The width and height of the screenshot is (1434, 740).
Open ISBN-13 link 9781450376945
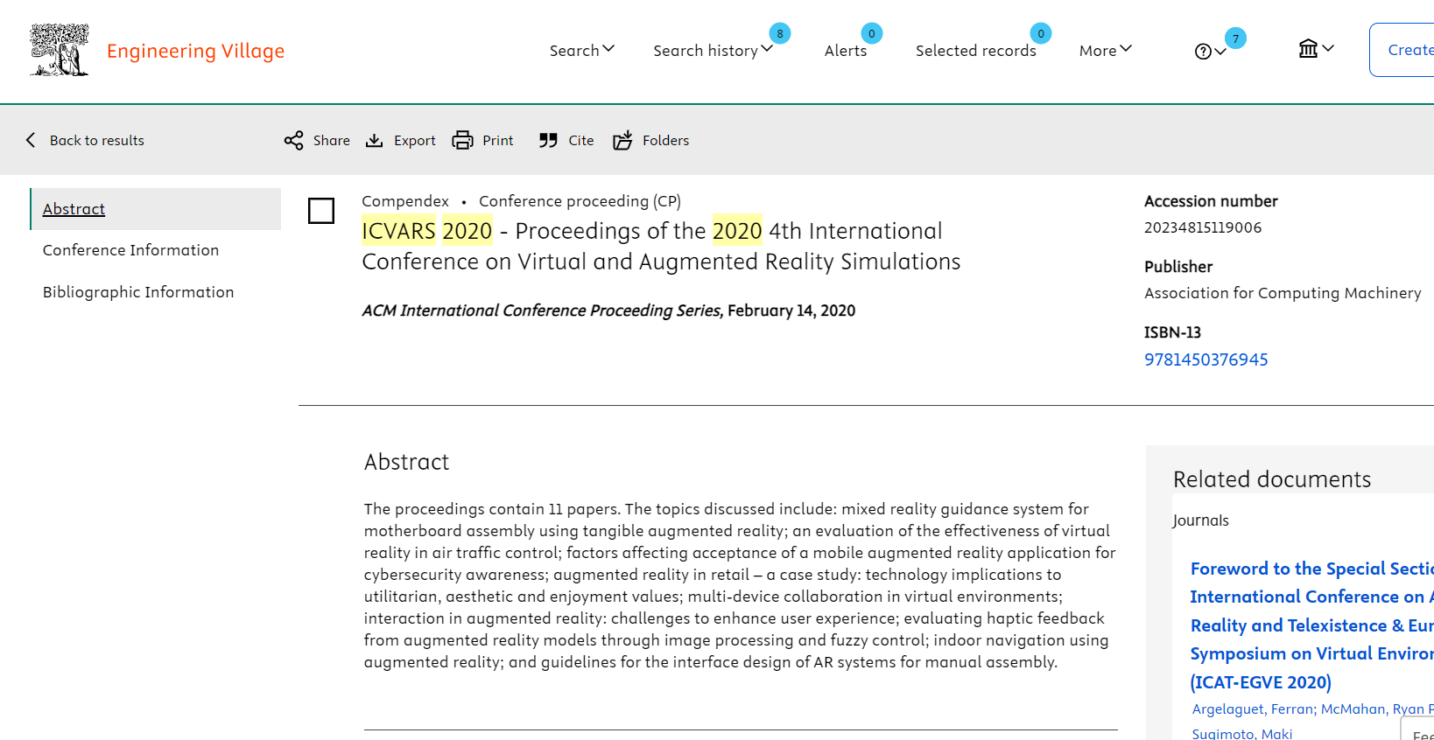[1206, 360]
